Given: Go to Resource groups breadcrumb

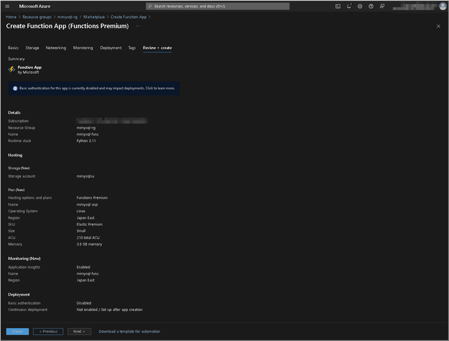Looking at the screenshot, I should coord(37,17).
